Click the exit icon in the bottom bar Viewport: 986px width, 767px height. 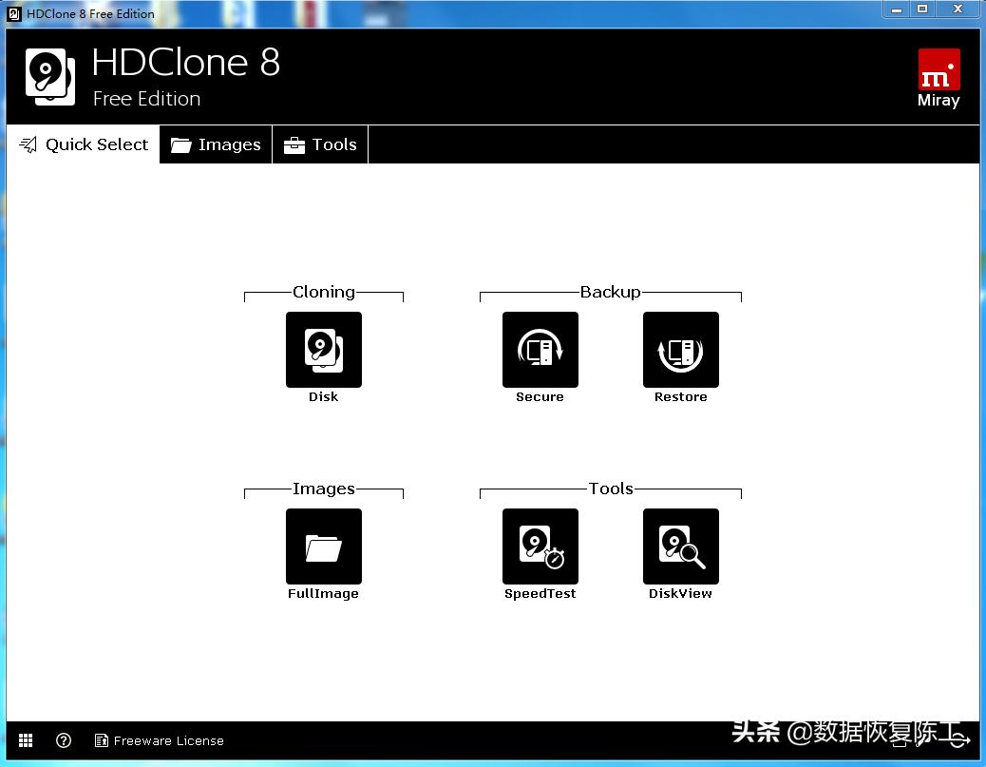click(959, 741)
